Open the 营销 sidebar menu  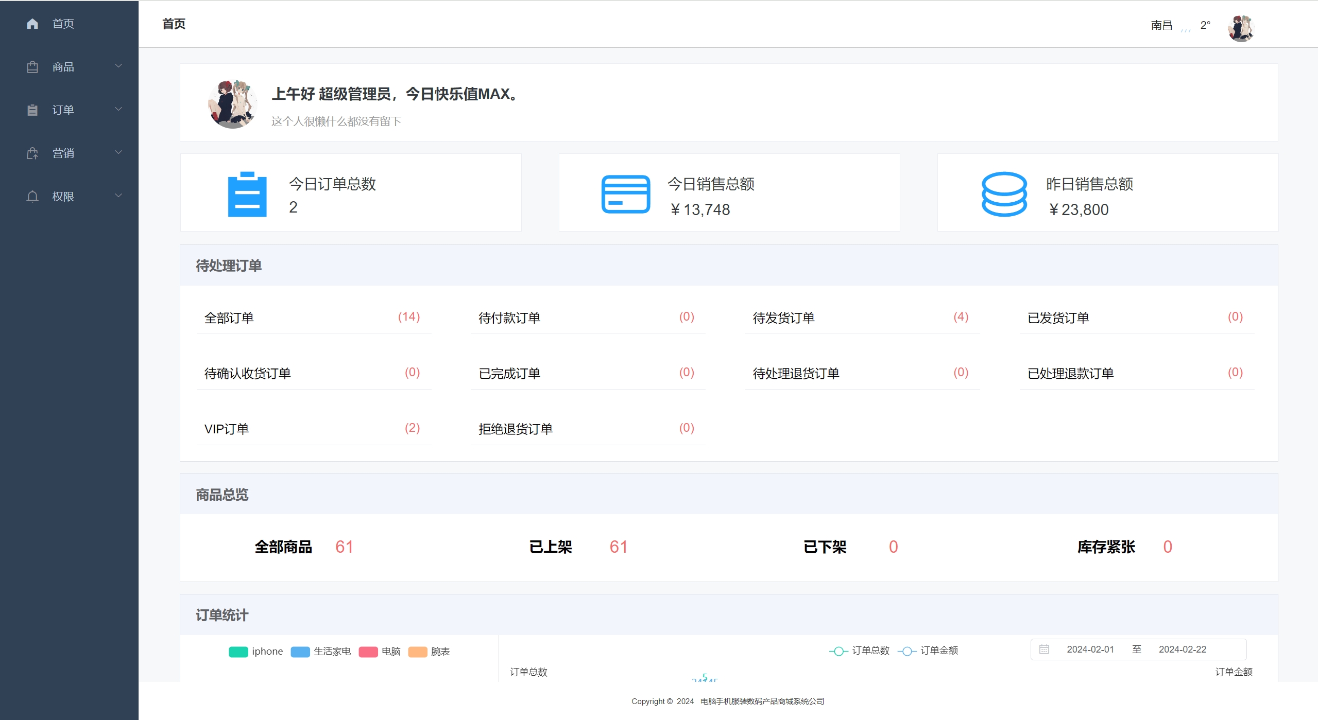[63, 153]
